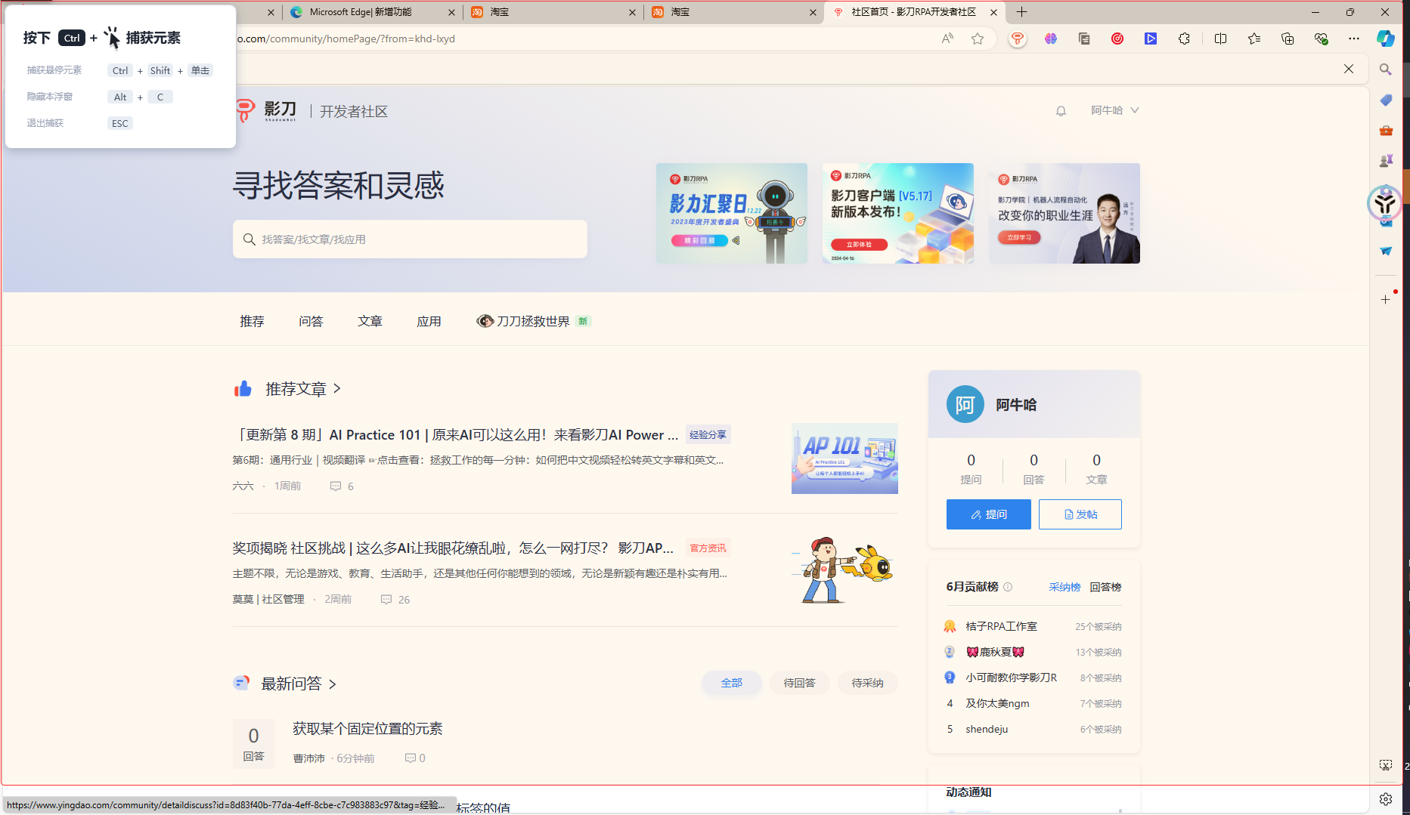The height and width of the screenshot is (815, 1410).
Task: Open the 应用 tab
Action: [429, 321]
